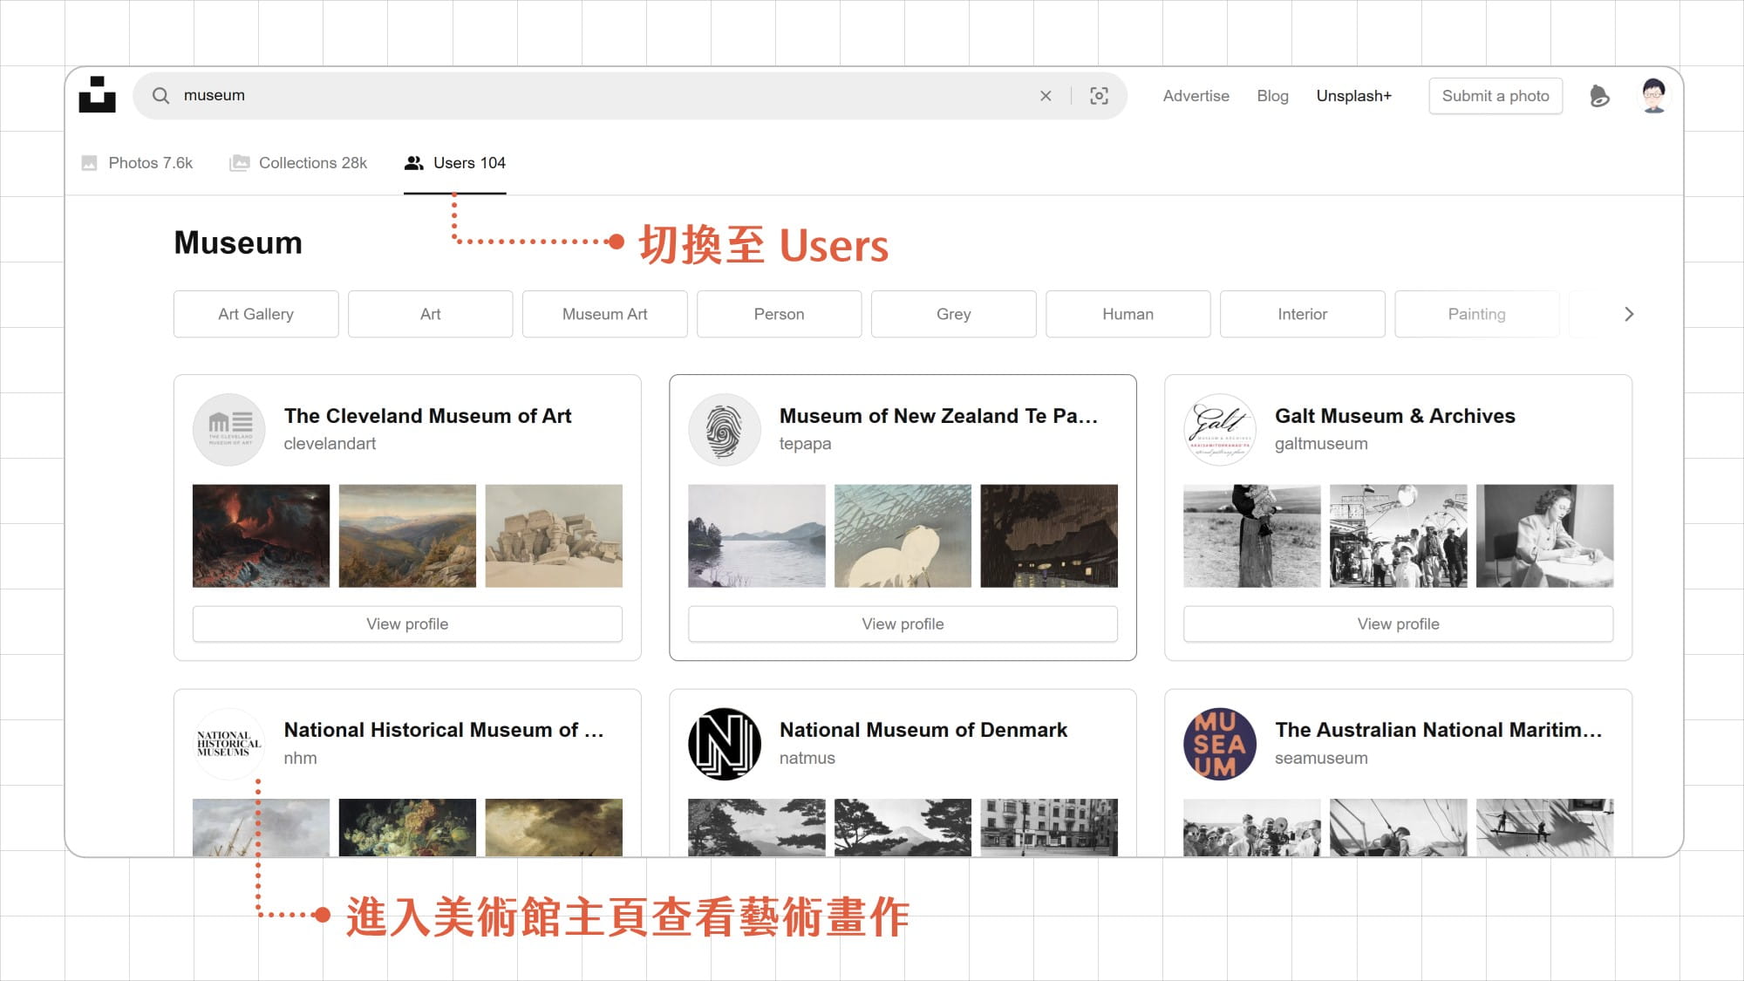Screen dimensions: 1744x981
Task: Open The Cleveland Museum of Art title
Action: 427,416
